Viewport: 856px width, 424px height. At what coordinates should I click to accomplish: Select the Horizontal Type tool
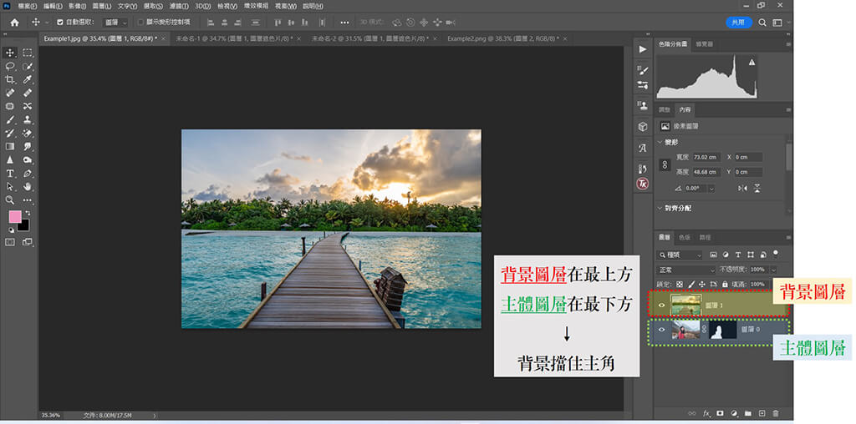point(10,174)
